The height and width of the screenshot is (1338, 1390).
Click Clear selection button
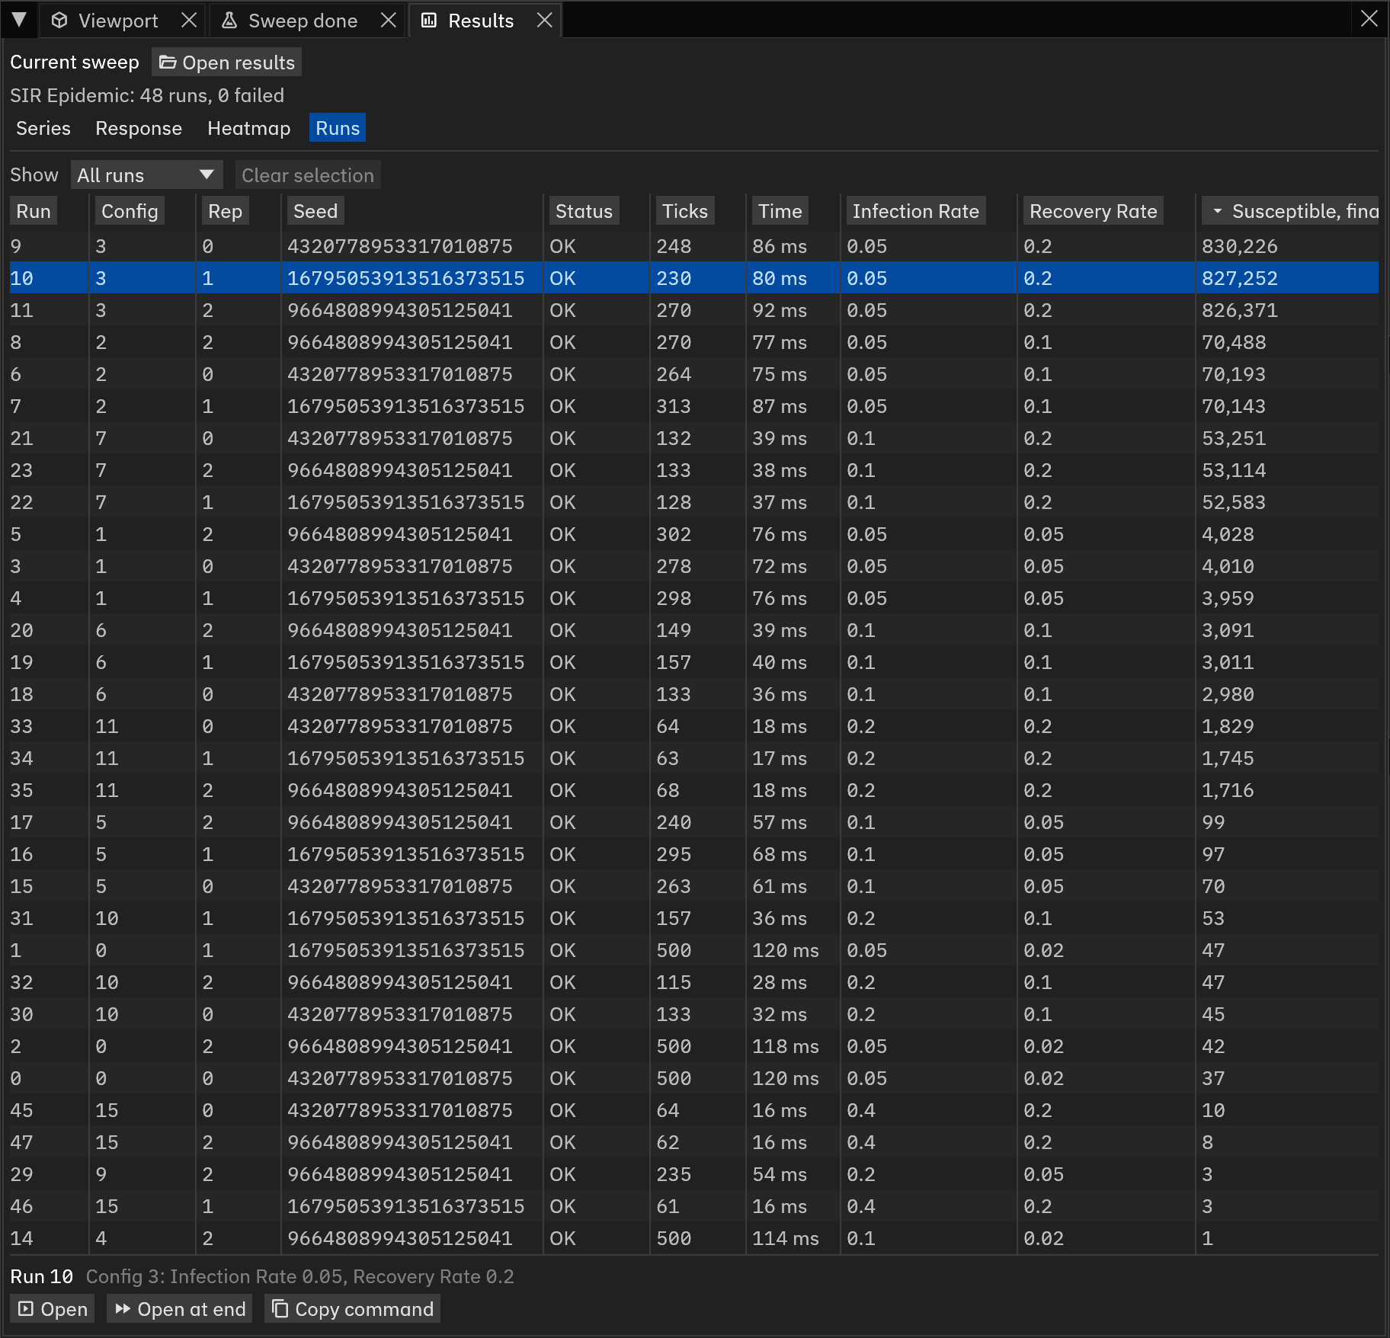click(x=308, y=175)
